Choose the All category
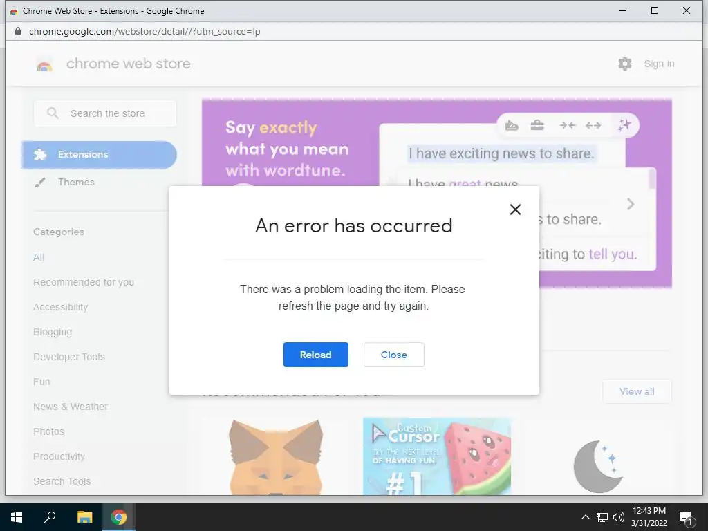 tap(39, 257)
